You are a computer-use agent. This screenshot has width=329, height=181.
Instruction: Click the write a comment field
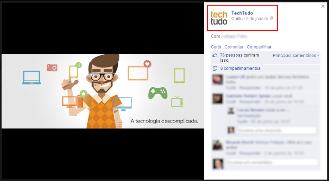(x=272, y=163)
